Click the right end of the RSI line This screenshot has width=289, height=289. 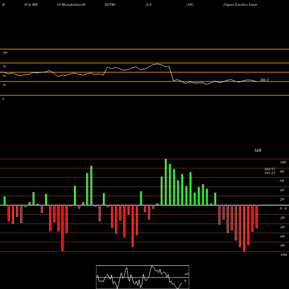(x=256, y=81)
